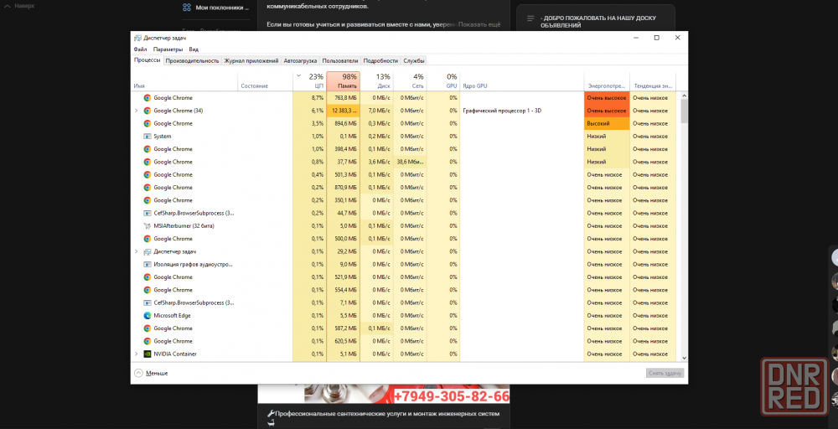The width and height of the screenshot is (838, 429).
Task: Open the Вид menu
Action: (194, 49)
